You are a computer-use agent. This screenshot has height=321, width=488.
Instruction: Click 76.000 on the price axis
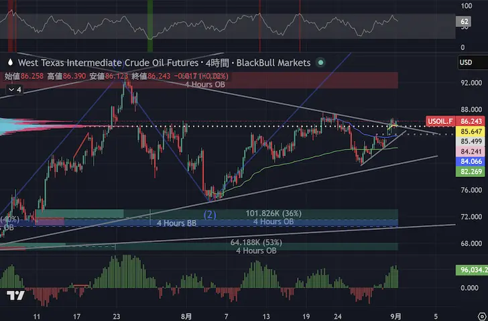click(471, 190)
